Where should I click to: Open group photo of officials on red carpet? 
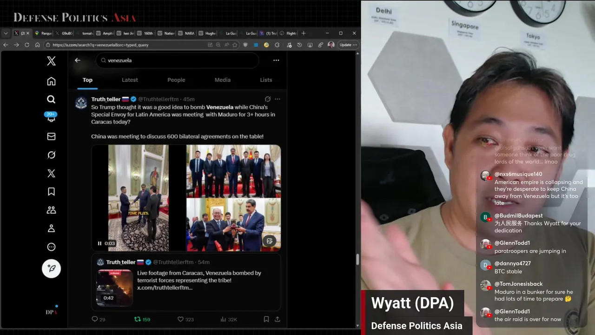[x=233, y=171]
